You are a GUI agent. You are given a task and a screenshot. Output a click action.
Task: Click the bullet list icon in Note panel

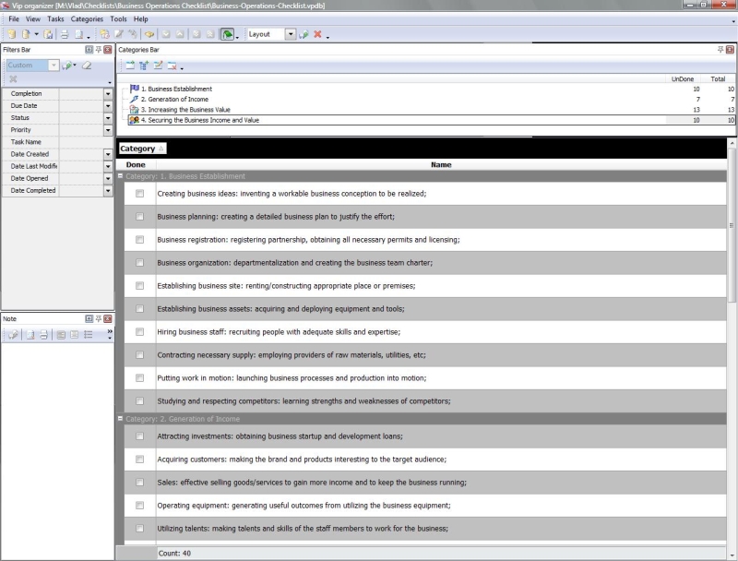(x=88, y=334)
